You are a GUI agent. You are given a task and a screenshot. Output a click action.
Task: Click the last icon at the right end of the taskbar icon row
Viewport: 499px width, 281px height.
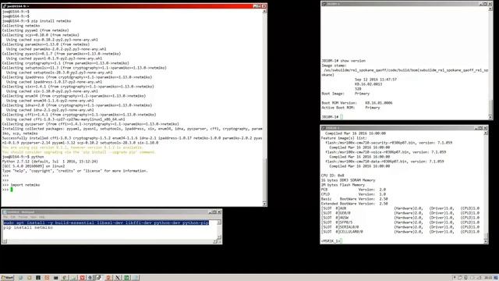pyautogui.click(x=136, y=278)
